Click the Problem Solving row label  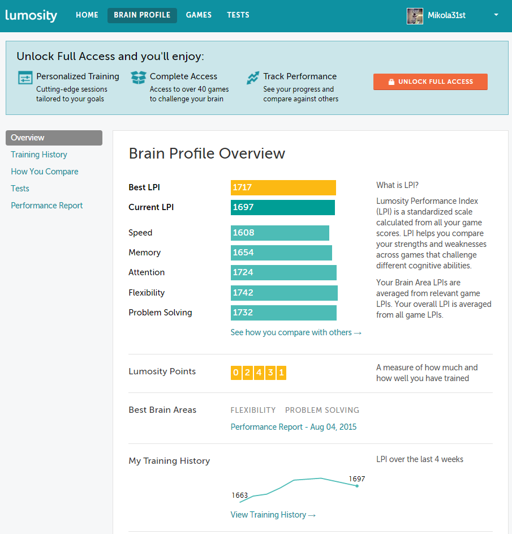pyautogui.click(x=160, y=313)
